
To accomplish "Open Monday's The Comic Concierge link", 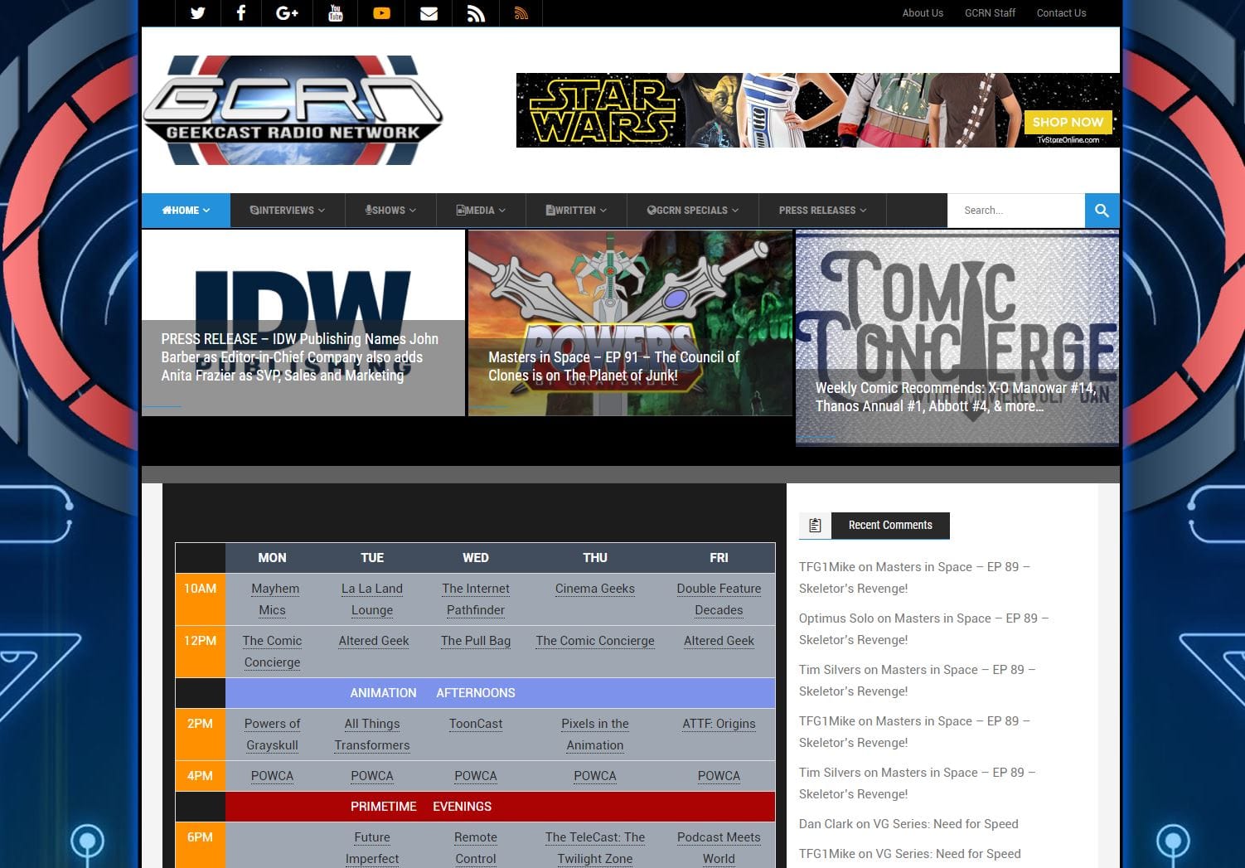I will pyautogui.click(x=272, y=652).
